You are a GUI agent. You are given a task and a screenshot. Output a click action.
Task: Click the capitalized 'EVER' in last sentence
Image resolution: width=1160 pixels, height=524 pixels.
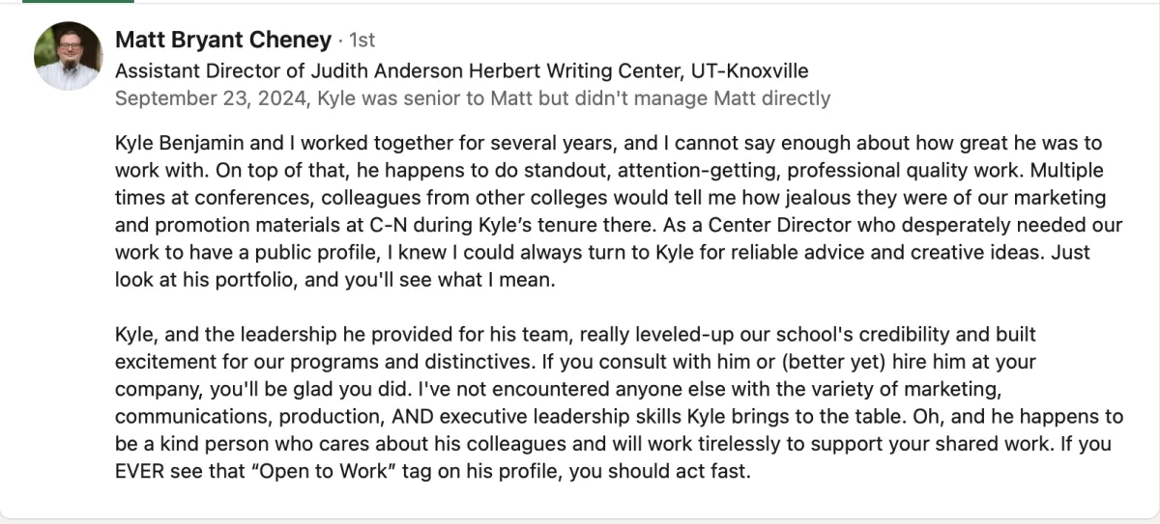tap(137, 473)
